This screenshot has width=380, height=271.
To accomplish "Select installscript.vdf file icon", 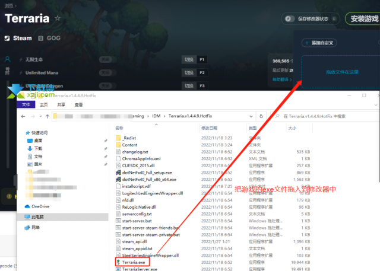I will [118, 186].
